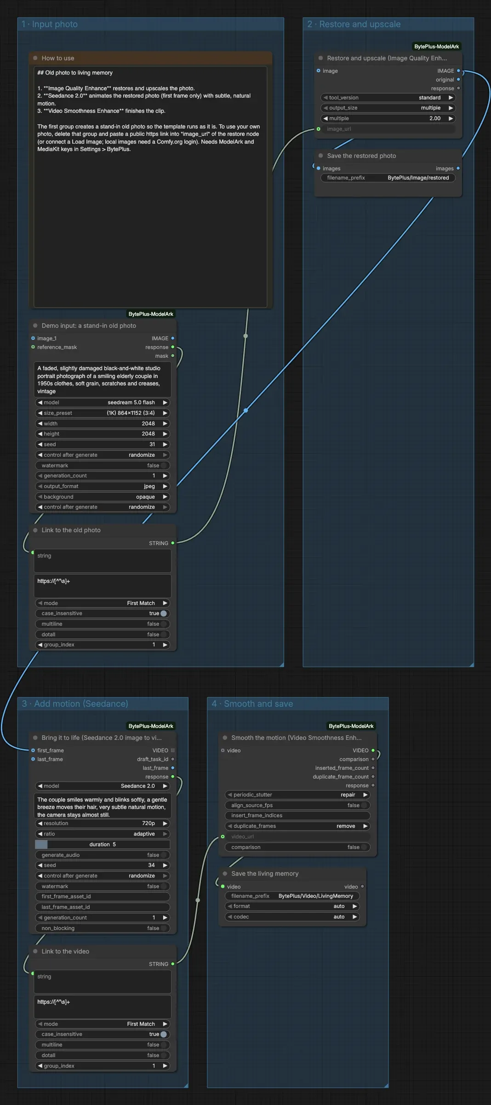Open the size_preset dropdown
This screenshot has height=1105, width=491.
(x=103, y=413)
